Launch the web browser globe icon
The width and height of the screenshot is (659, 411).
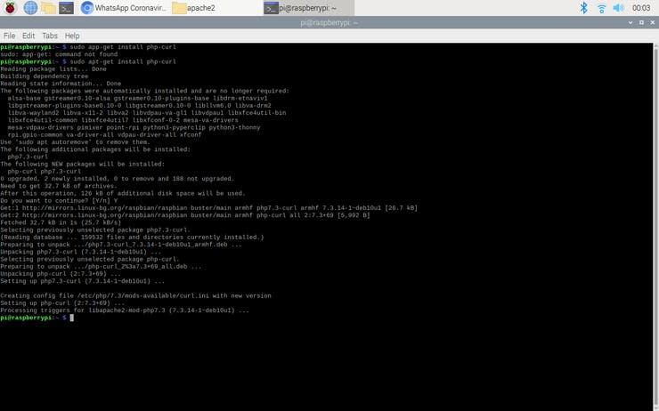pyautogui.click(x=30, y=7)
